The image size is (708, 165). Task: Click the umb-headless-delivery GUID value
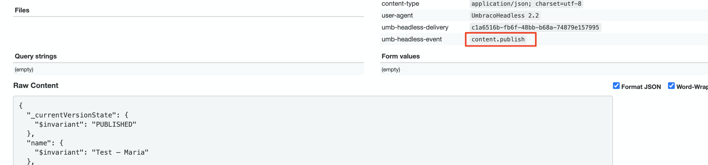coord(535,27)
